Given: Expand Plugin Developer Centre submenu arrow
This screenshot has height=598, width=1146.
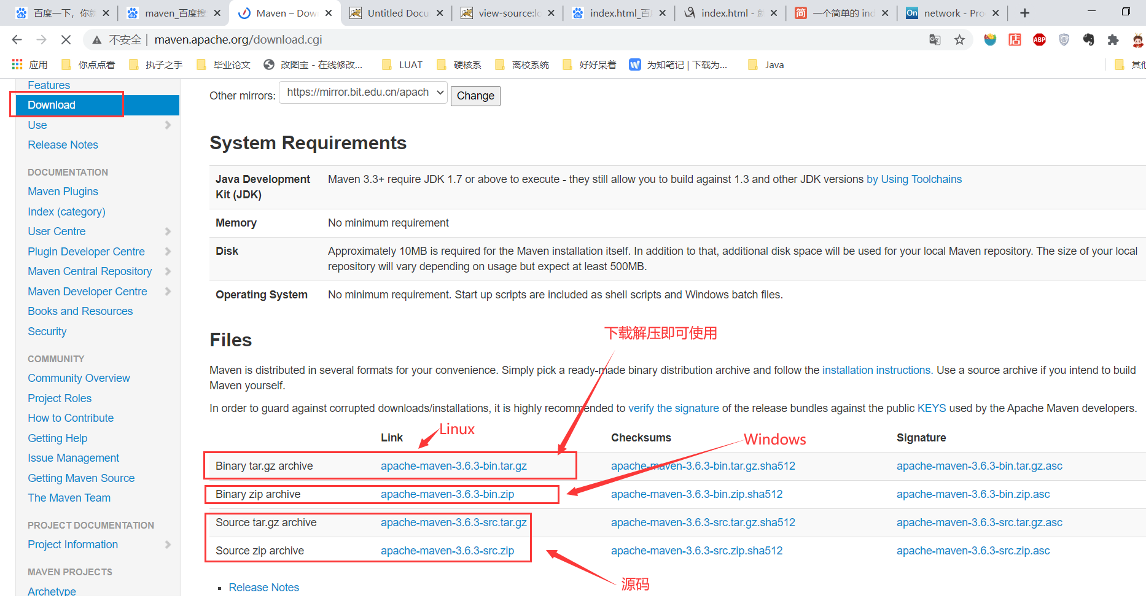Looking at the screenshot, I should point(168,252).
